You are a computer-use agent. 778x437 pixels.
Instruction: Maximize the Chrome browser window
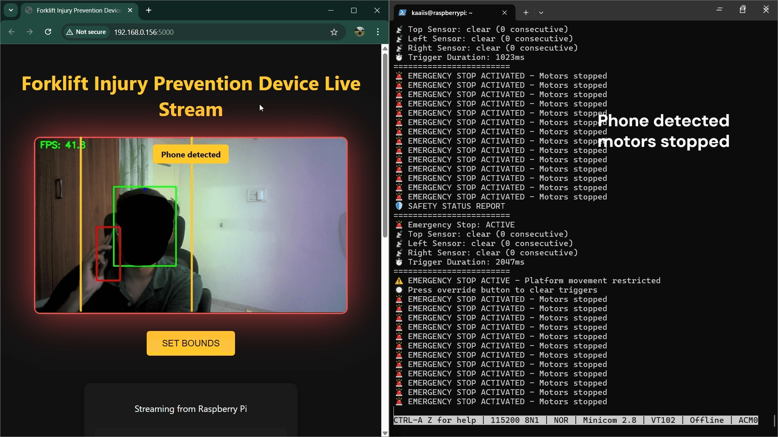(354, 11)
